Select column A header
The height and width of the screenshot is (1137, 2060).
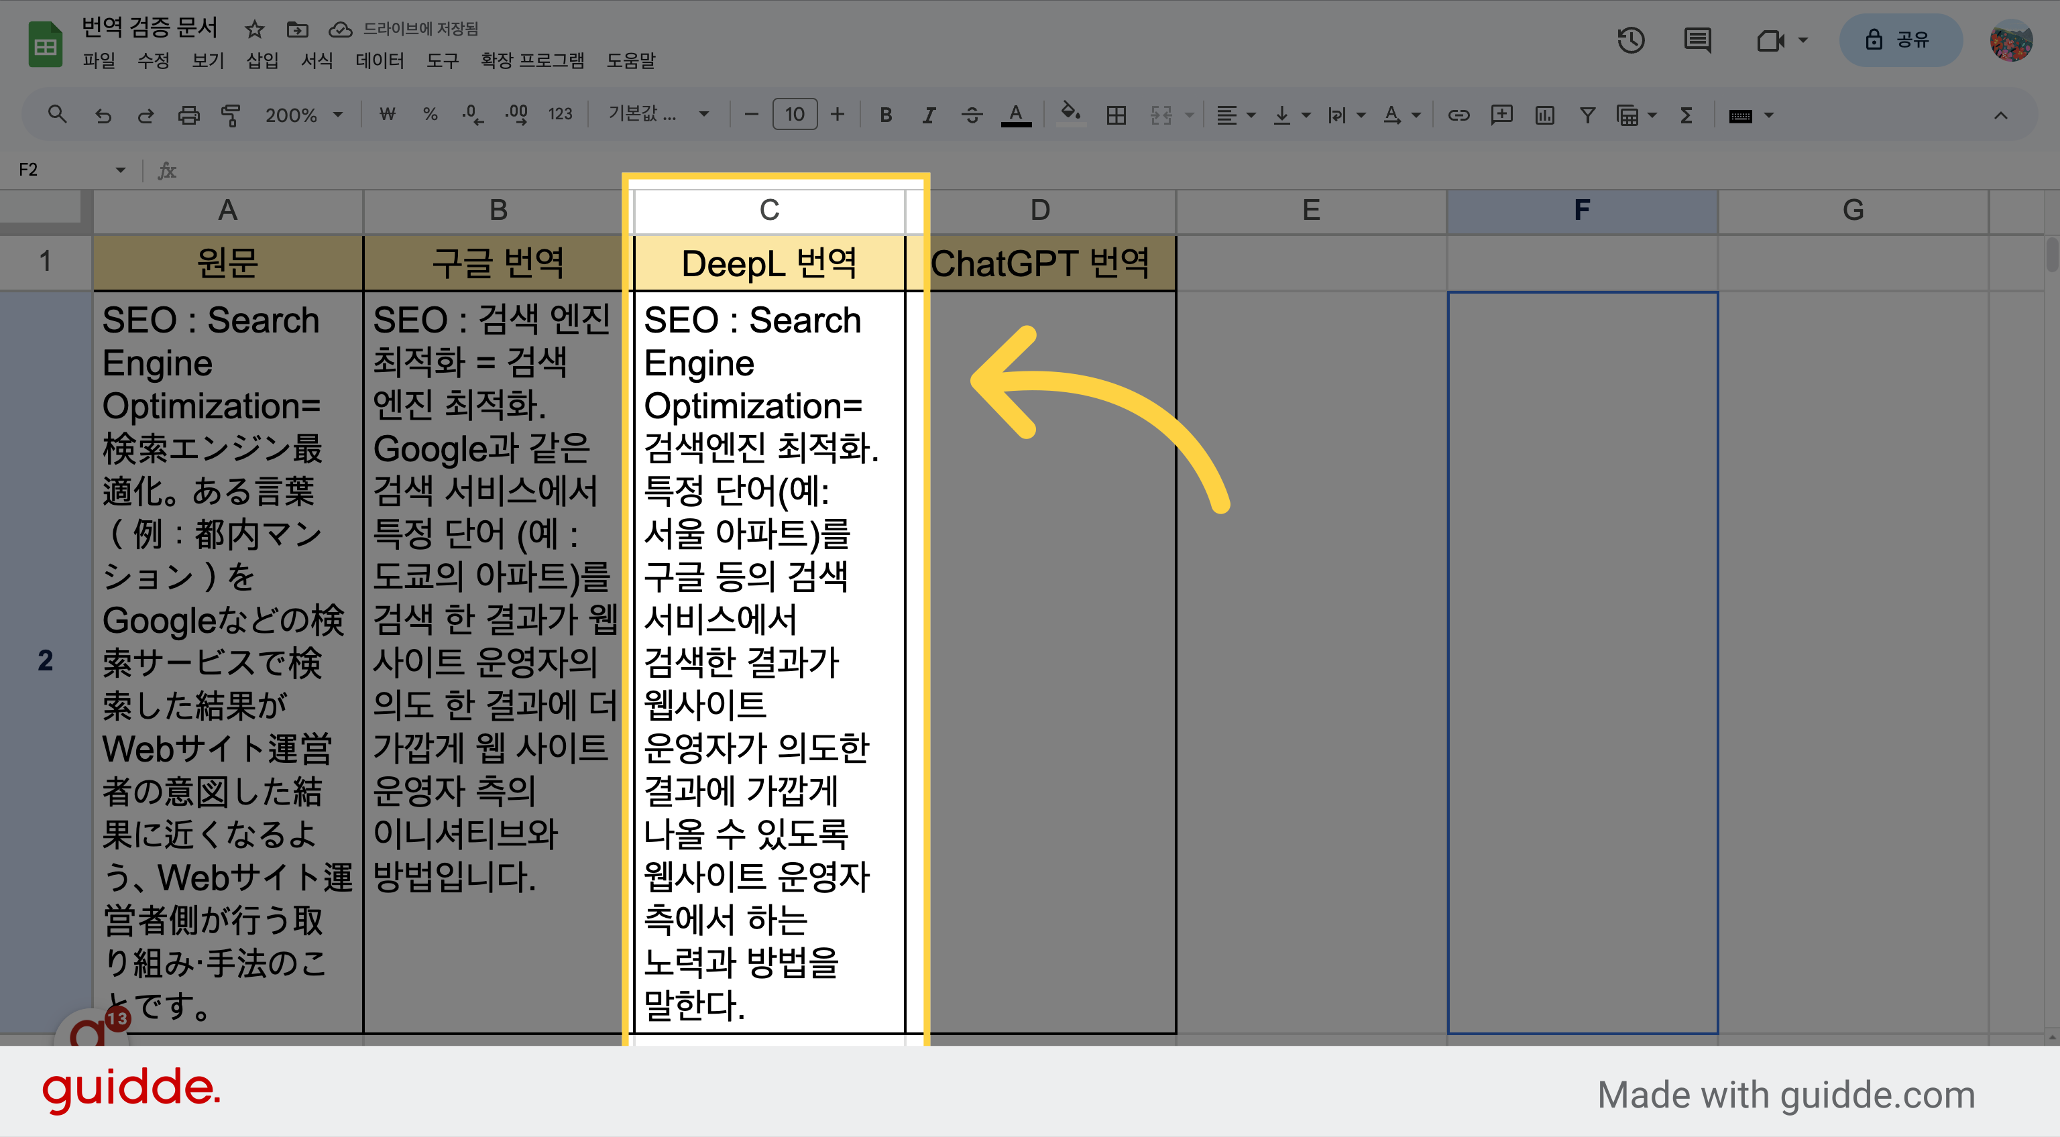coord(228,211)
